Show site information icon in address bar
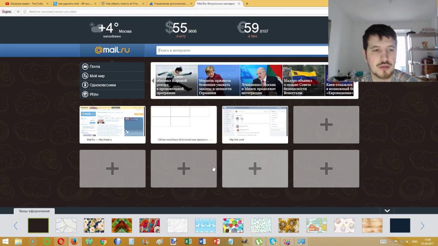 coord(25,12)
